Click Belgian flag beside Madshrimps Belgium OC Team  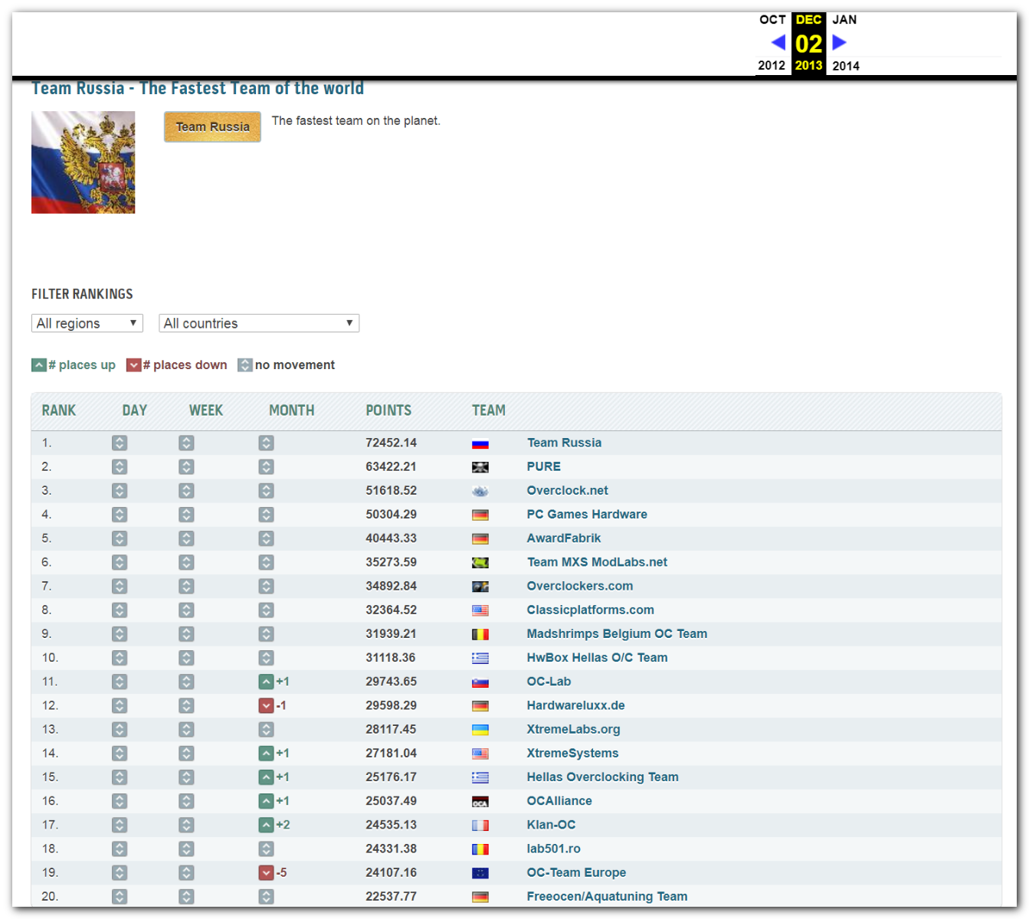pos(480,634)
